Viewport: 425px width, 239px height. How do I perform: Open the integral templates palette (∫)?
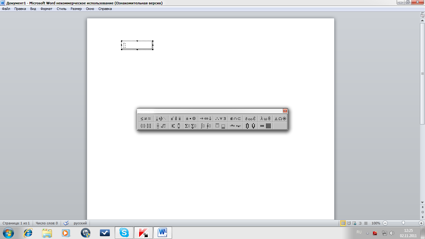click(x=206, y=126)
